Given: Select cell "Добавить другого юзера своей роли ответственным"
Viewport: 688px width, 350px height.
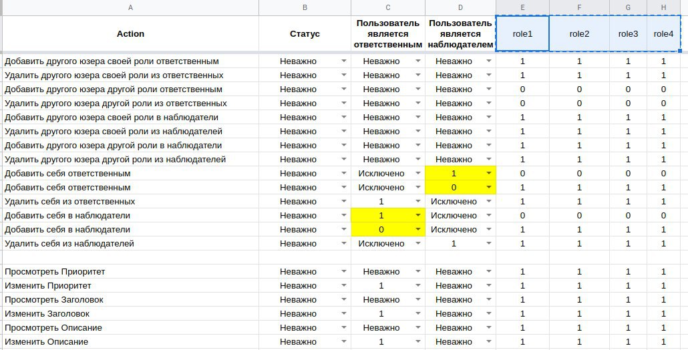Looking at the screenshot, I should (130, 61).
